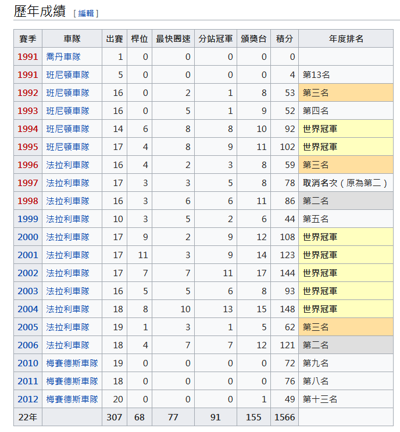Open 班尼頓車隊 link in the 1995 row
The height and width of the screenshot is (432, 400).
tap(68, 147)
